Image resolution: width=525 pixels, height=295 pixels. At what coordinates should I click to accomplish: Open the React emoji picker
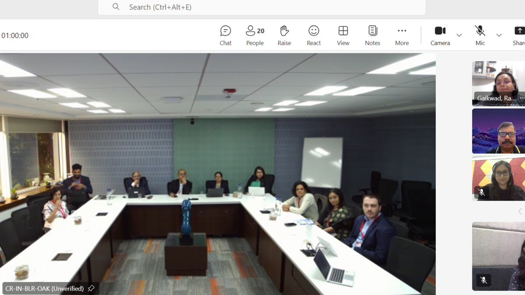(x=314, y=35)
